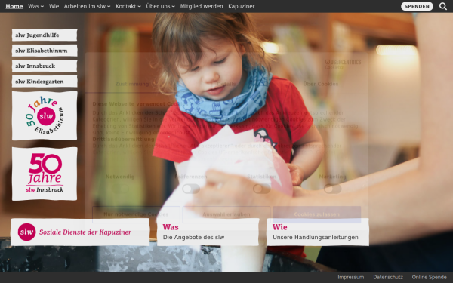This screenshot has width=453, height=283.
Task: Open slw Kindergarten link
Action: click(45, 82)
